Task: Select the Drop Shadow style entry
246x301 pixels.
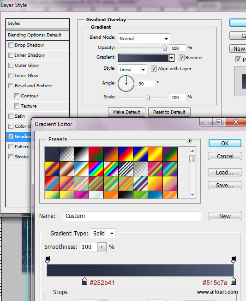Action: tap(37, 45)
